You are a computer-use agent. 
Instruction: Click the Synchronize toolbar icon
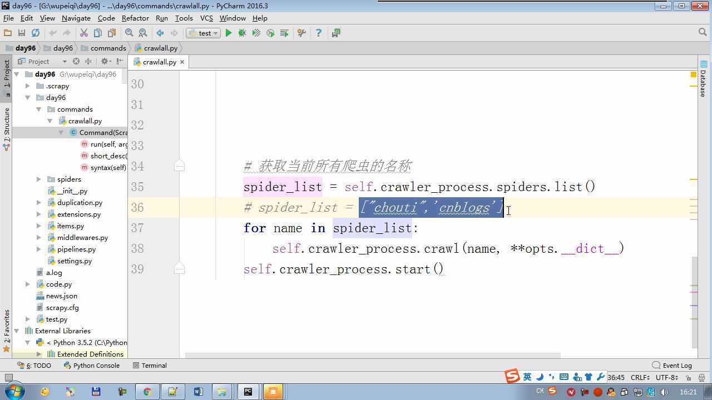(x=36, y=33)
